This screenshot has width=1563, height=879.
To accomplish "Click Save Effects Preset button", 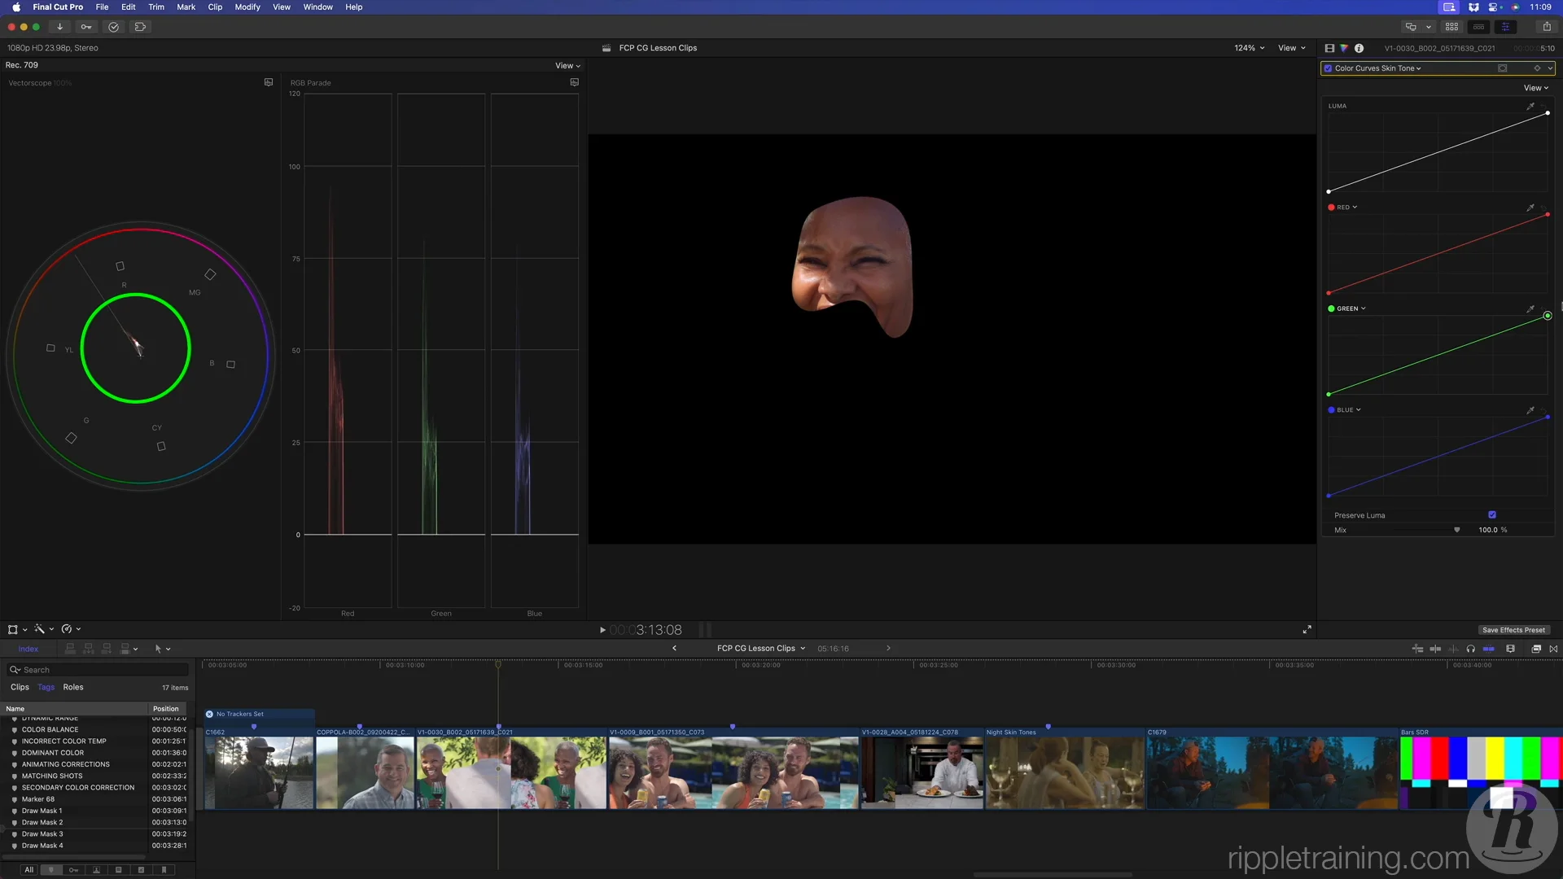I will coord(1513,630).
